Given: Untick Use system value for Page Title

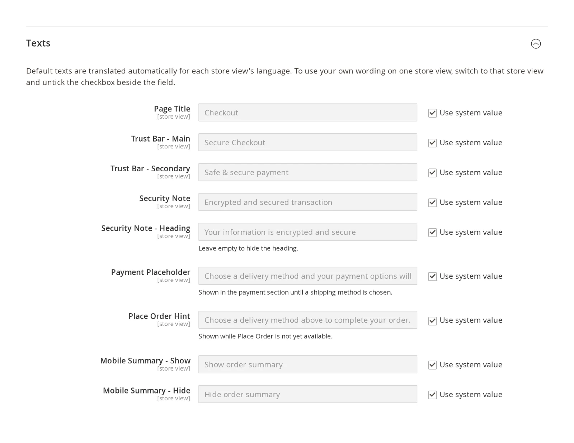Looking at the screenshot, I should [x=432, y=113].
